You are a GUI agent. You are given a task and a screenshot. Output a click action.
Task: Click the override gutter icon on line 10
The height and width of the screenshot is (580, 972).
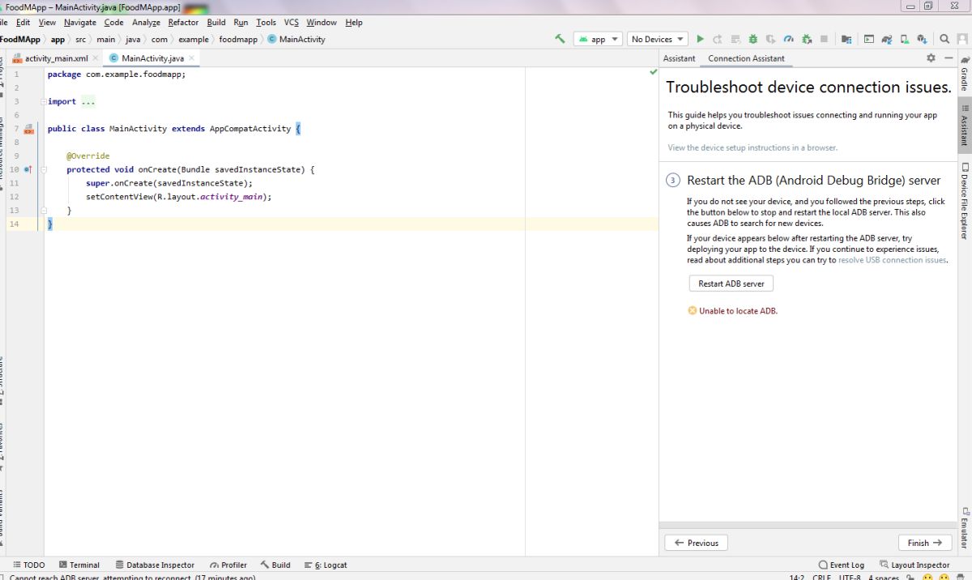coord(28,169)
